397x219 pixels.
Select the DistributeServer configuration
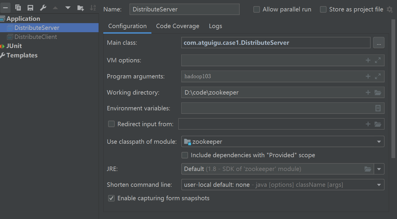pyautogui.click(x=49, y=28)
